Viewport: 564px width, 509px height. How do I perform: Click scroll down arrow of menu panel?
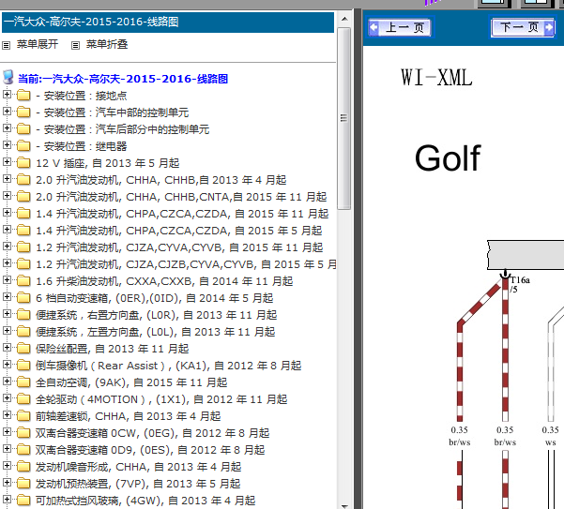(344, 506)
